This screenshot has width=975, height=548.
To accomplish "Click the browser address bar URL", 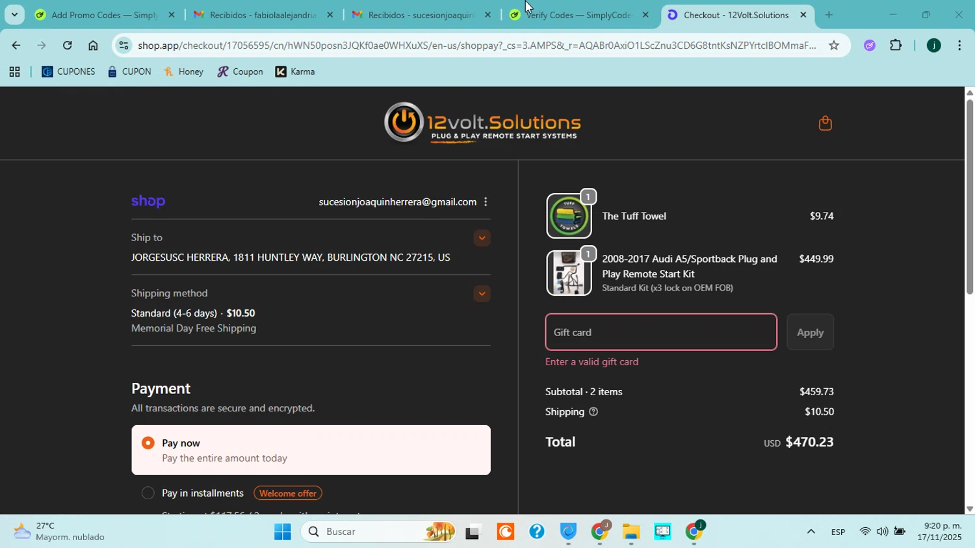I will [x=476, y=46].
